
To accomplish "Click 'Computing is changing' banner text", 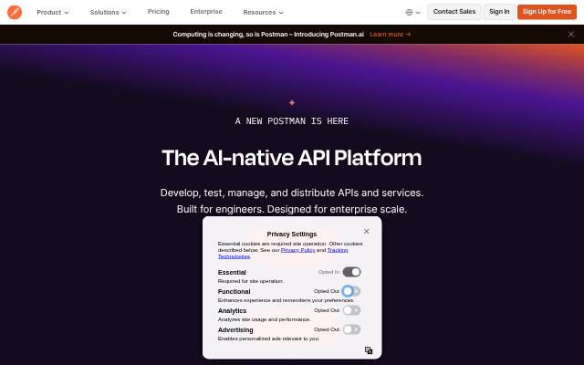I will (x=268, y=35).
